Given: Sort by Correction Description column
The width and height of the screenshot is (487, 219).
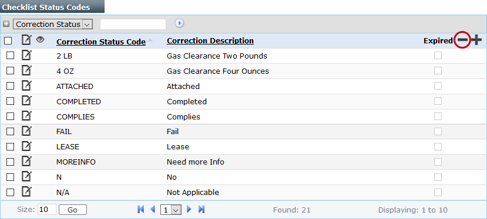Looking at the screenshot, I should coord(210,40).
